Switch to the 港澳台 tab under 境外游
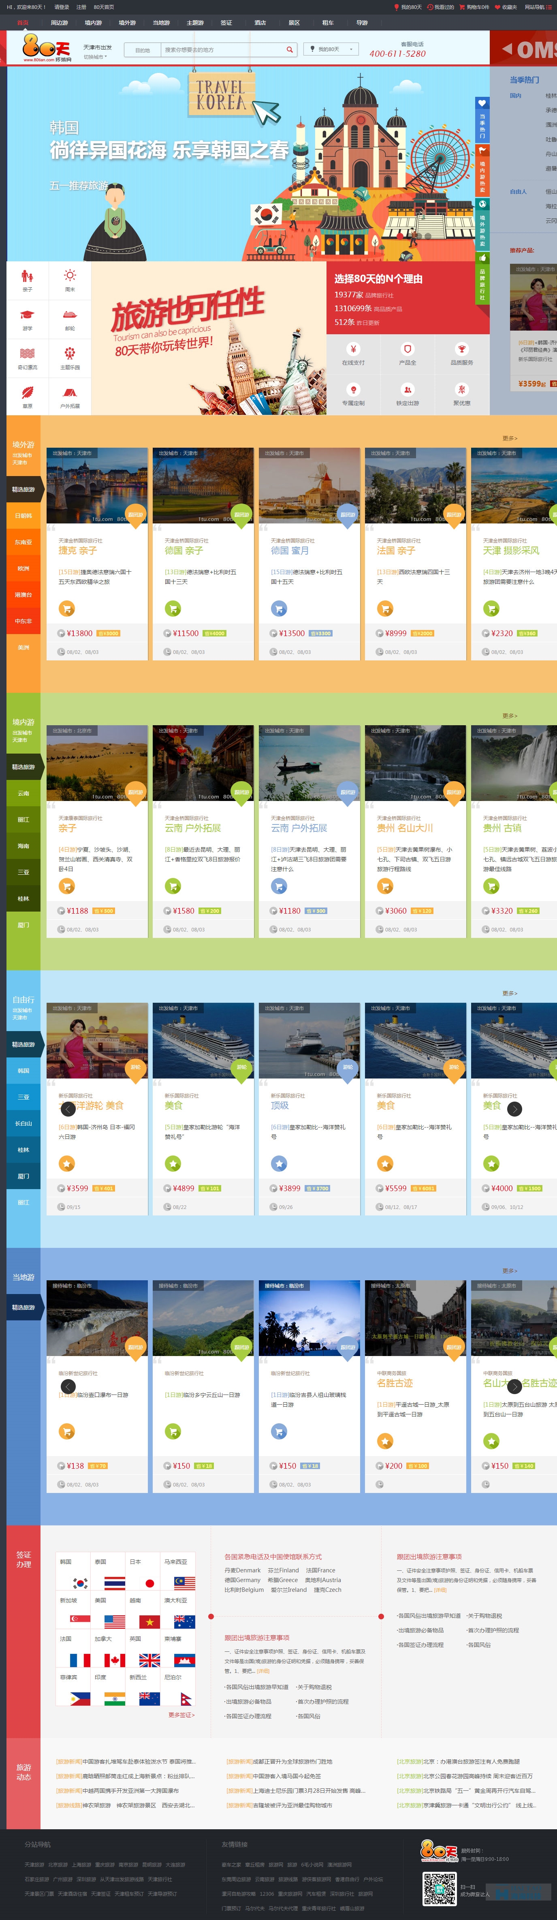Screen dimensions: 557x1920 click(23, 595)
